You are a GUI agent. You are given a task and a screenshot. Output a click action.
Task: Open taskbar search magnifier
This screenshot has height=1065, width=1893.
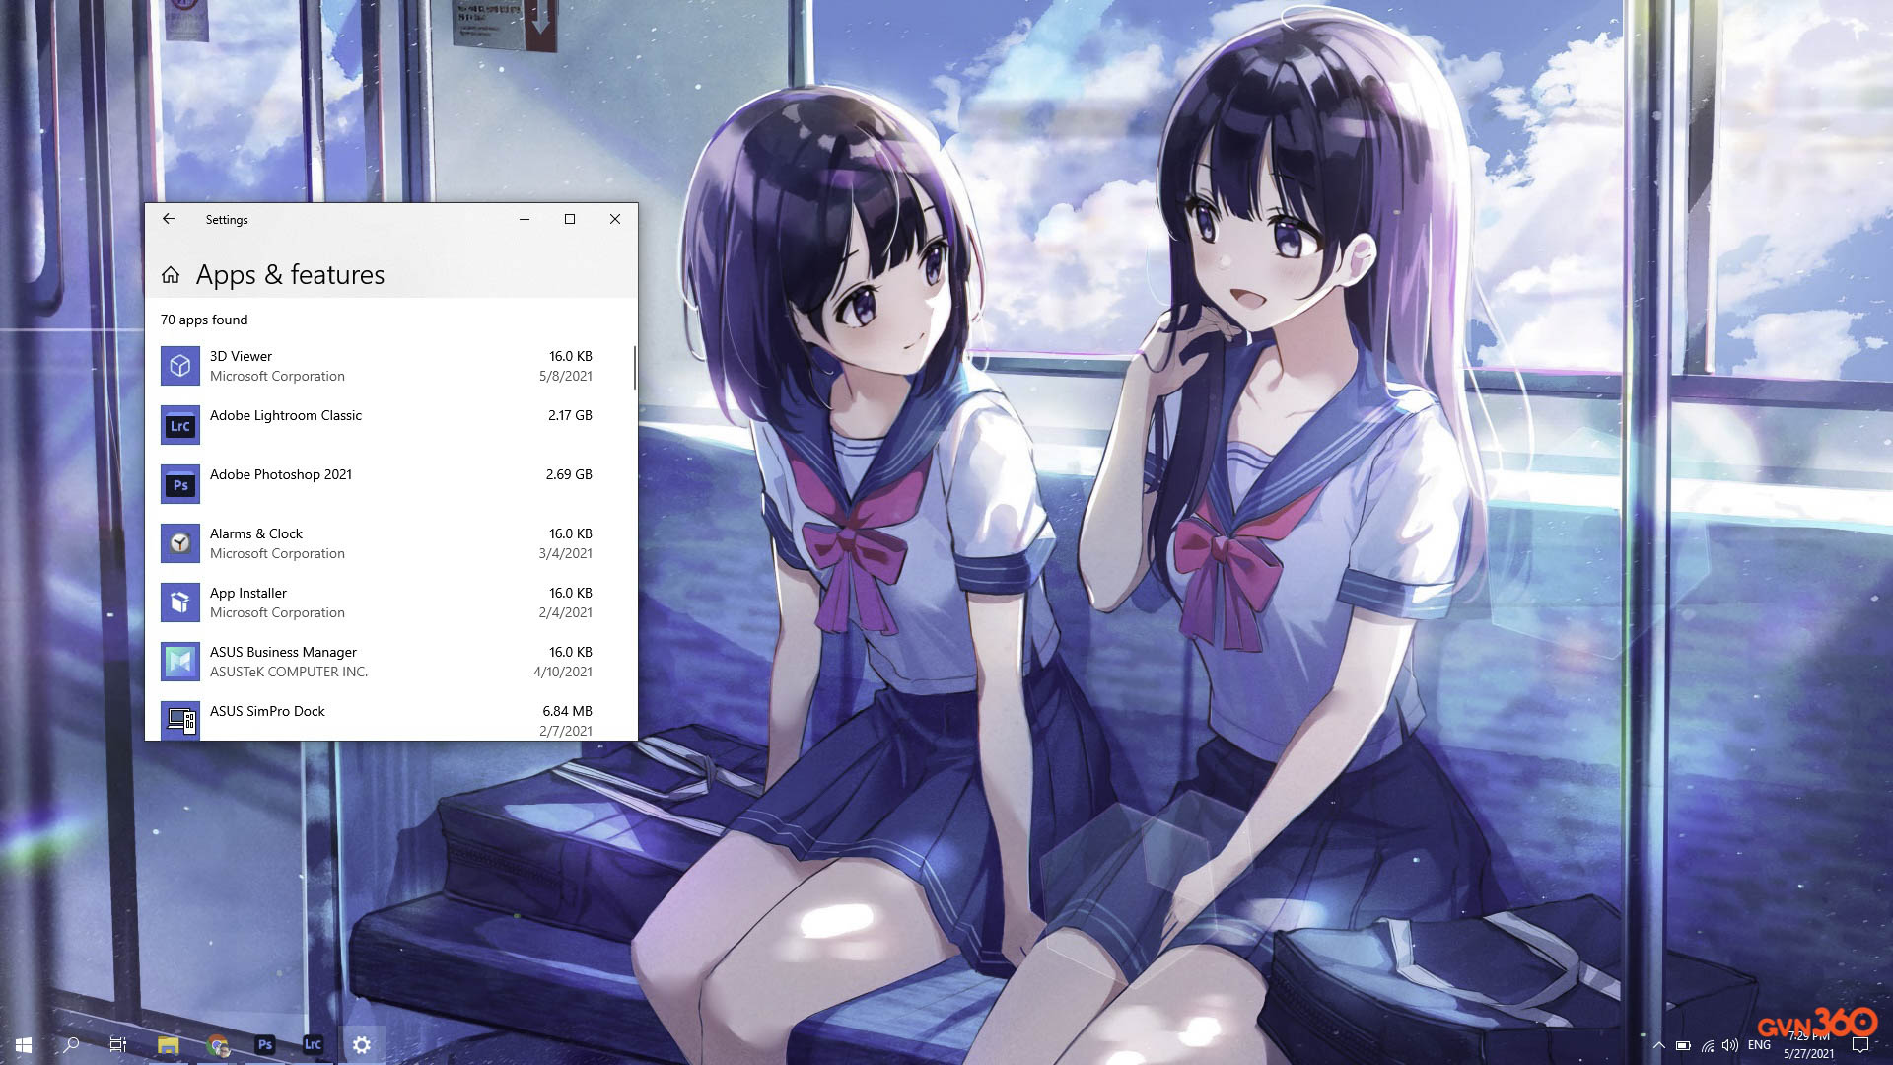(71, 1045)
